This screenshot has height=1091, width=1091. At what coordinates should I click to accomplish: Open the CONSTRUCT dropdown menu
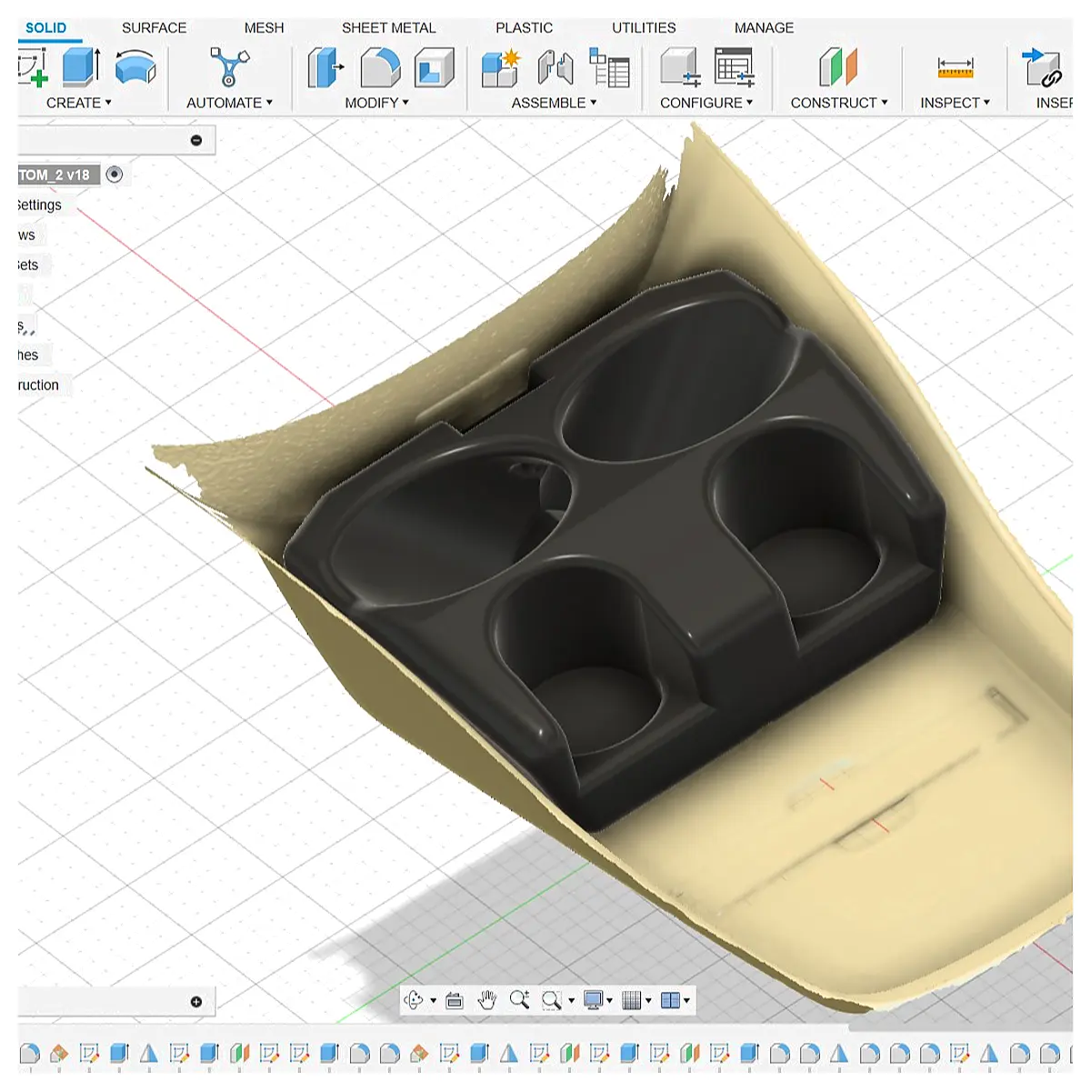pos(839,103)
